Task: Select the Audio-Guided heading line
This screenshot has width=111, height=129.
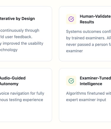Action: click(x=13, y=78)
